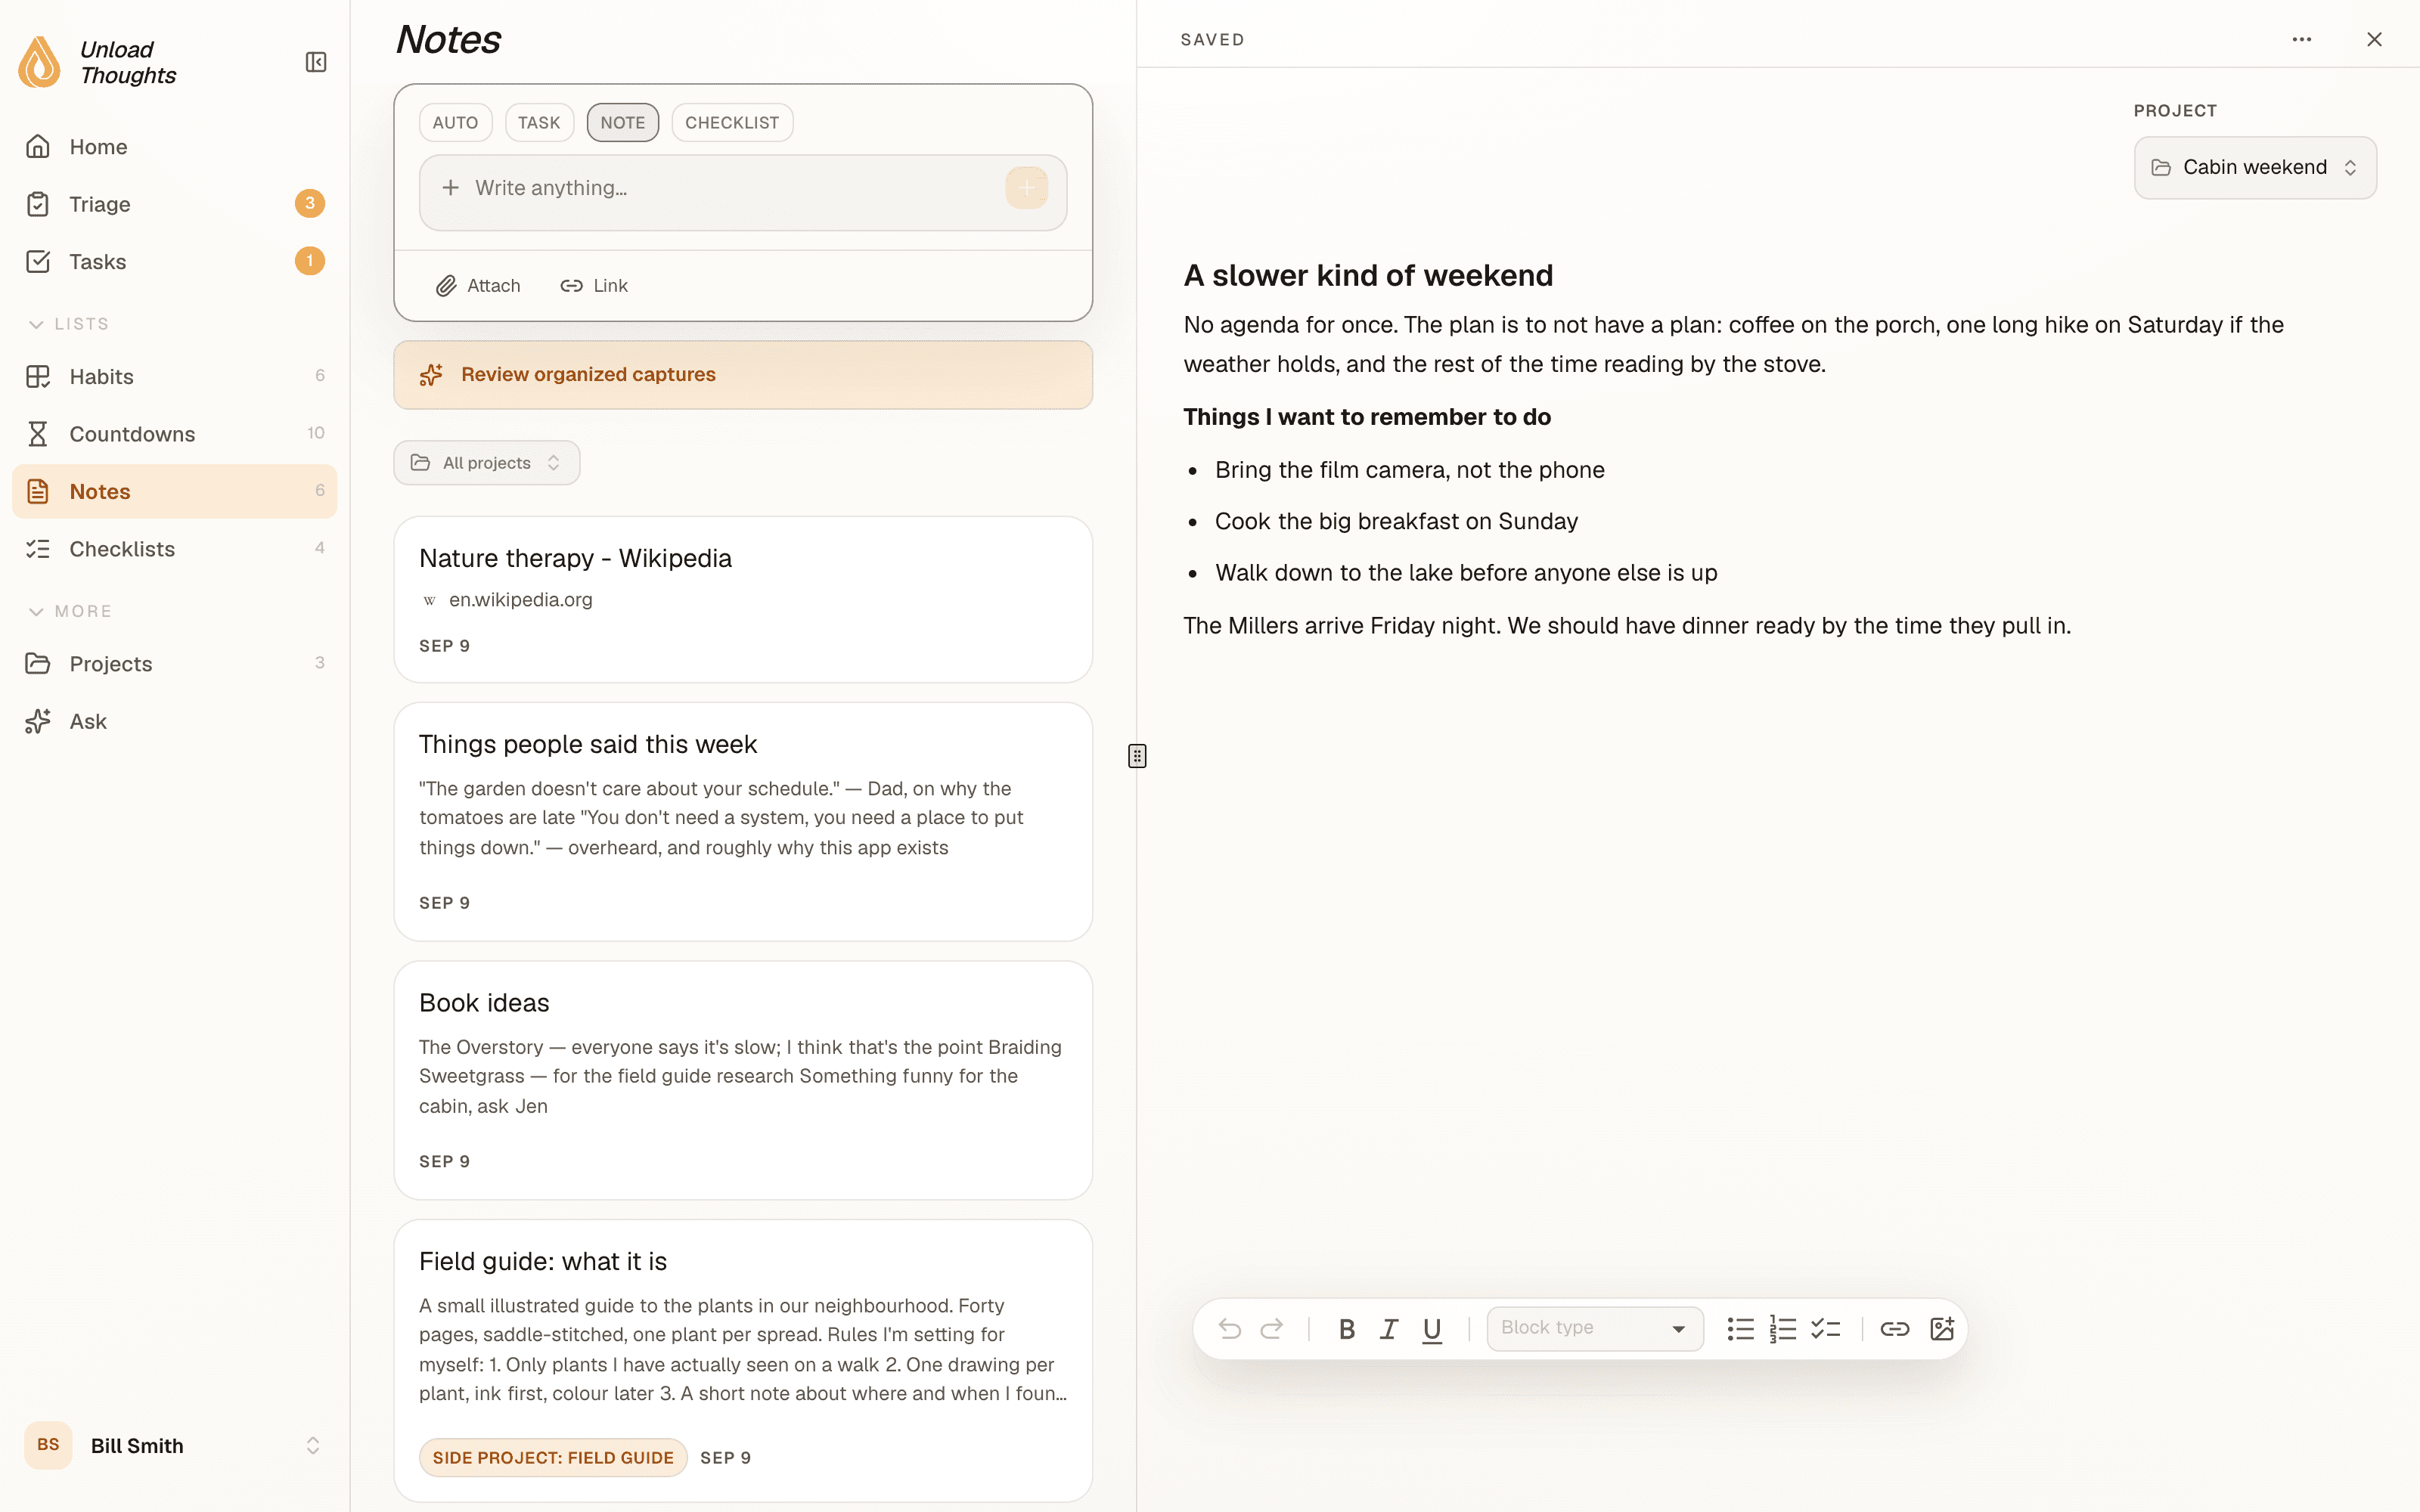Screen dimensions: 2420x1512
Task: Insert a bulleted list
Action: (x=1740, y=1329)
